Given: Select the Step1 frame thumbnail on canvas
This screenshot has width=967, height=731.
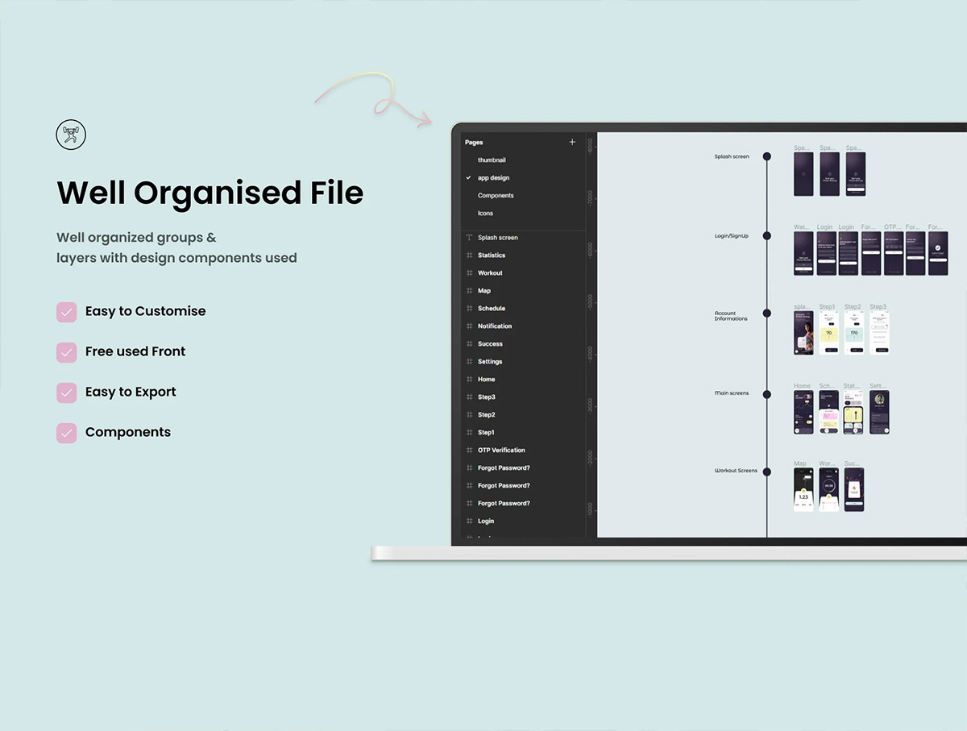Looking at the screenshot, I should click(x=829, y=334).
